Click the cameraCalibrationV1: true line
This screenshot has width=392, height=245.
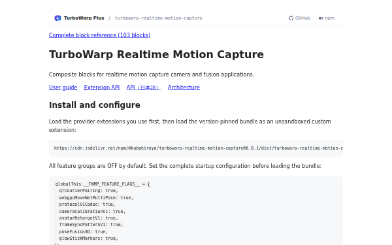pyautogui.click(x=92, y=211)
